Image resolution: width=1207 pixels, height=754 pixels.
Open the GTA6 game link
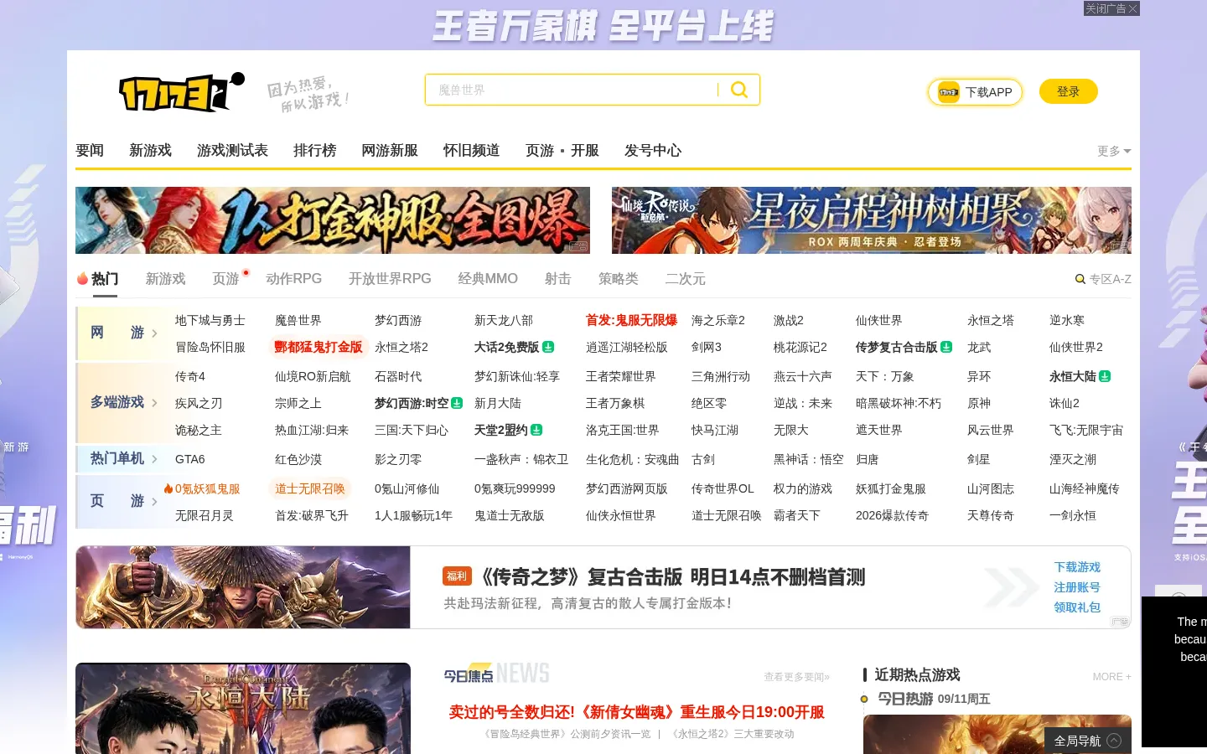coord(190,459)
